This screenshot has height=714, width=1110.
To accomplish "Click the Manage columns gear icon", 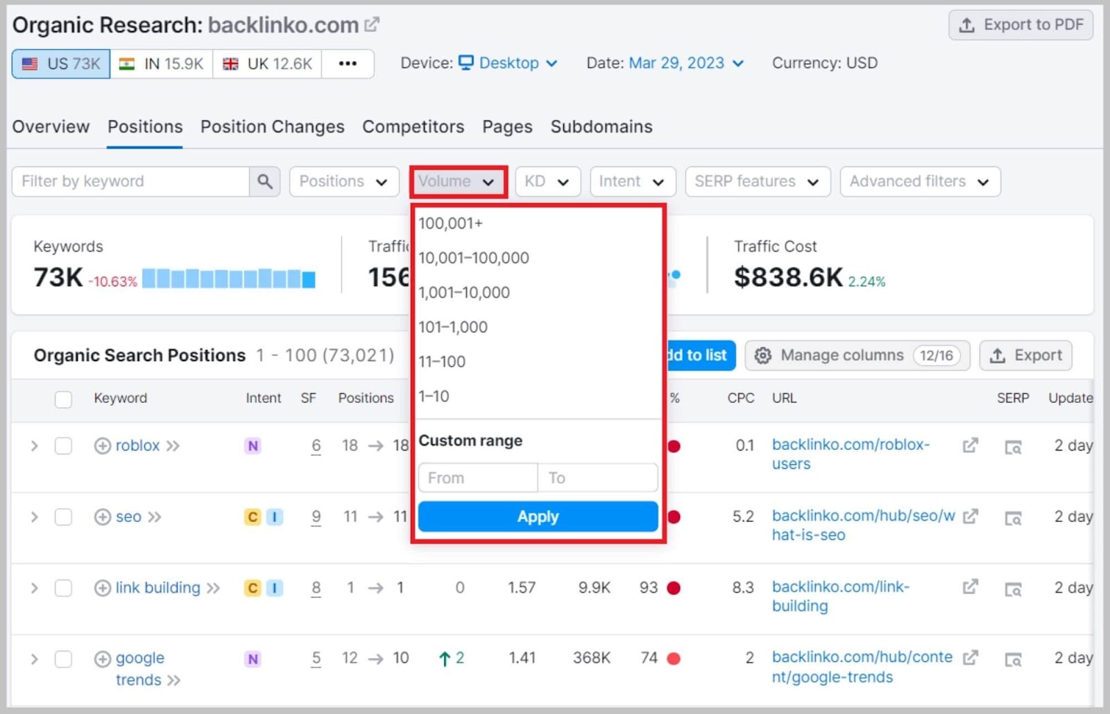I will (x=762, y=356).
